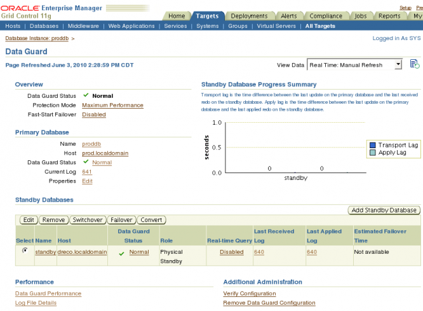Click the Fast-Start Failover Disabled link

(x=94, y=114)
